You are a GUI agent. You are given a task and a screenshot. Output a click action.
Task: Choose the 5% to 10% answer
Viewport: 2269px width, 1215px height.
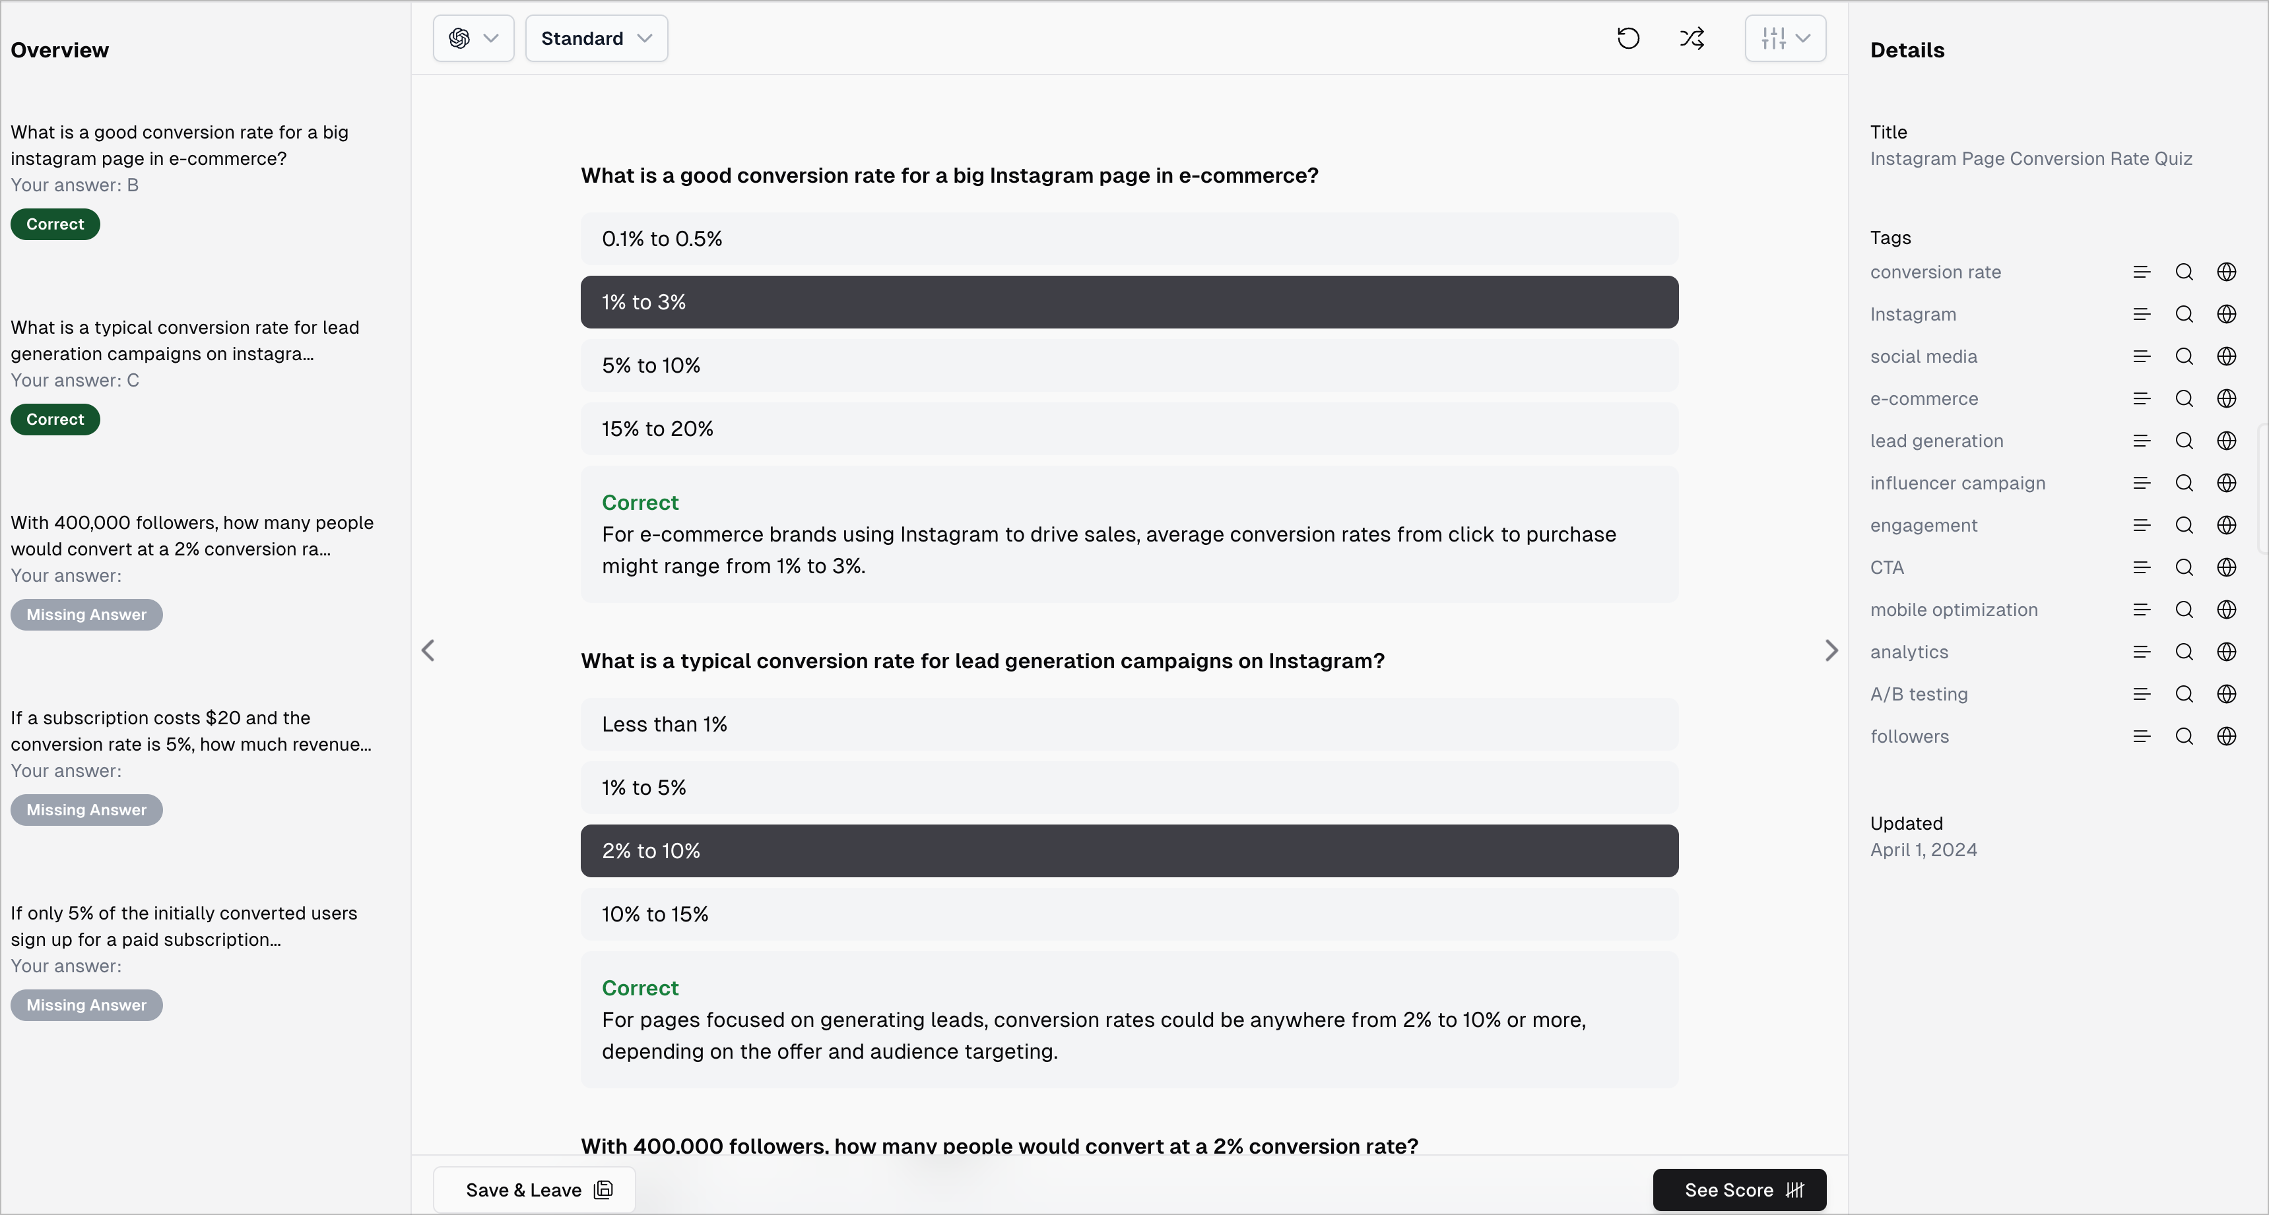1129,365
